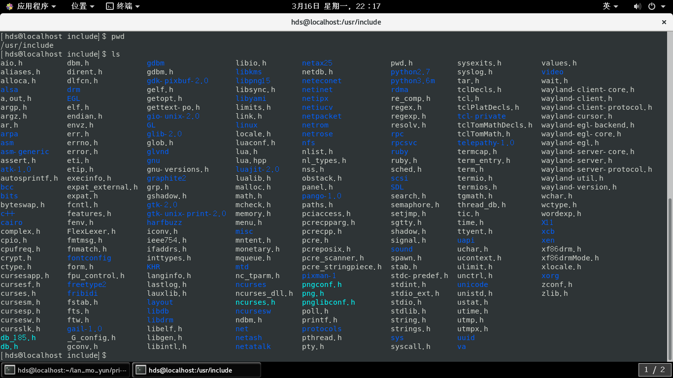Click the terminal icon beside the 终端 menu

tap(109, 6)
